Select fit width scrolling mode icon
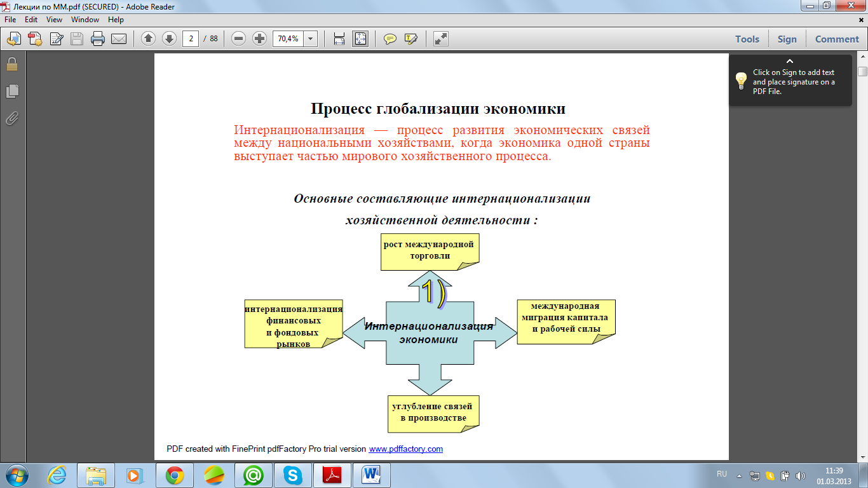868x488 pixels. 339,39
